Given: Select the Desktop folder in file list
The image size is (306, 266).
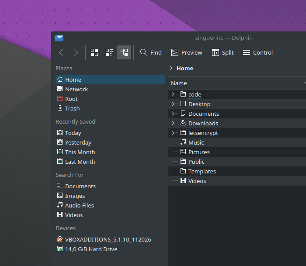Looking at the screenshot, I should click(x=199, y=104).
